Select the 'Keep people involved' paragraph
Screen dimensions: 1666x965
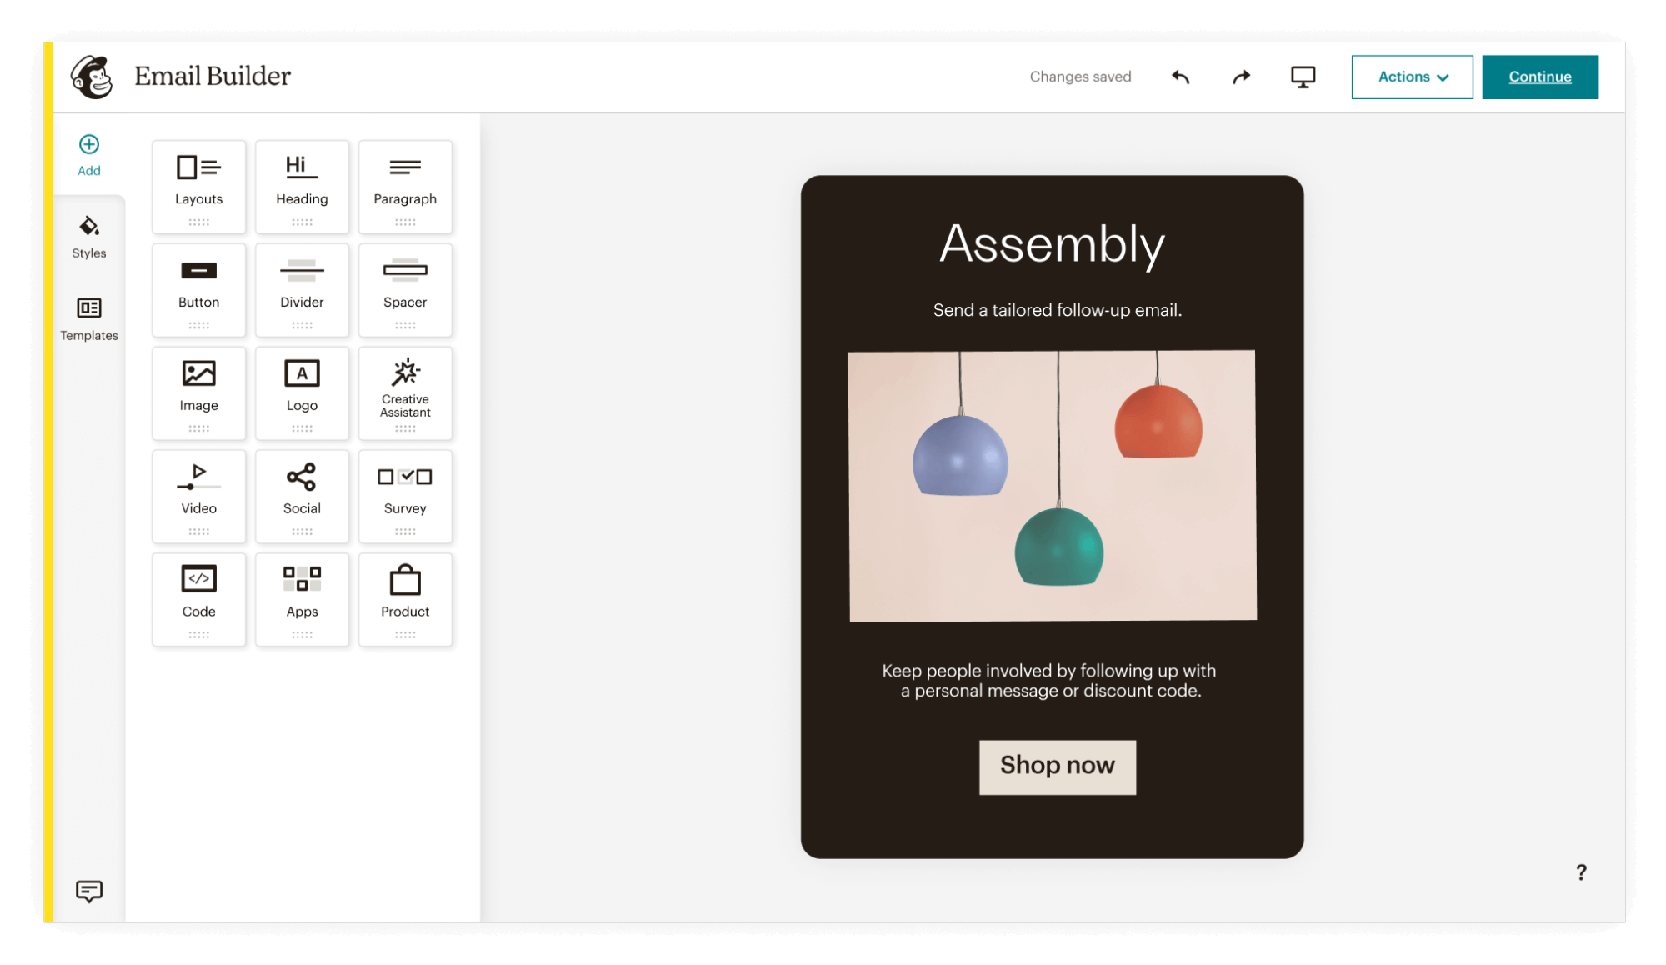[x=1050, y=681]
